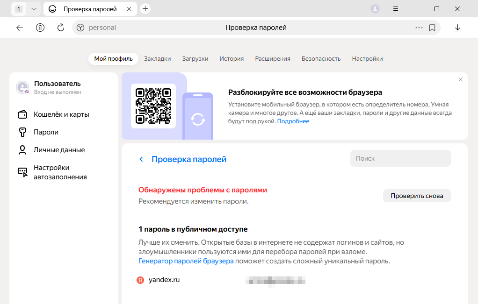This screenshot has height=304, width=478.
Task: Open Yandex home via the Я icon
Action: [40, 28]
